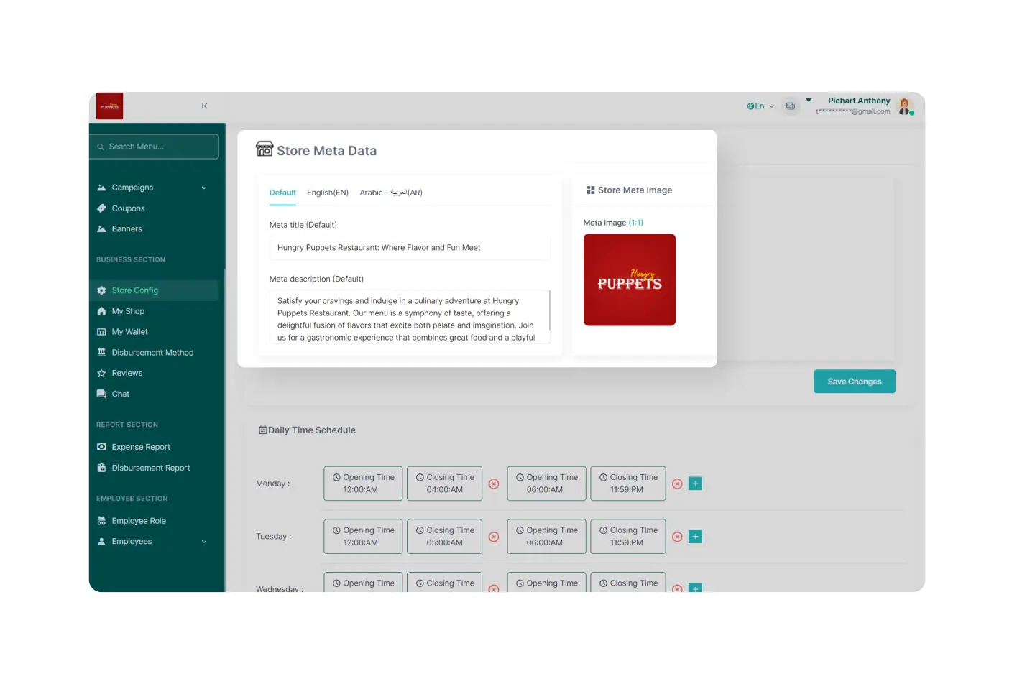
Task: Add a new time slot for Monday
Action: (695, 484)
